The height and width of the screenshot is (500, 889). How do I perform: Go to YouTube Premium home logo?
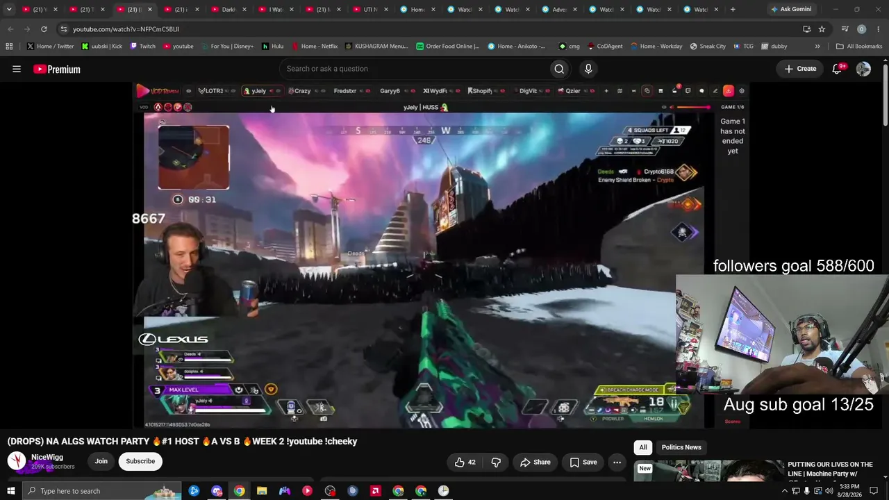coord(57,69)
